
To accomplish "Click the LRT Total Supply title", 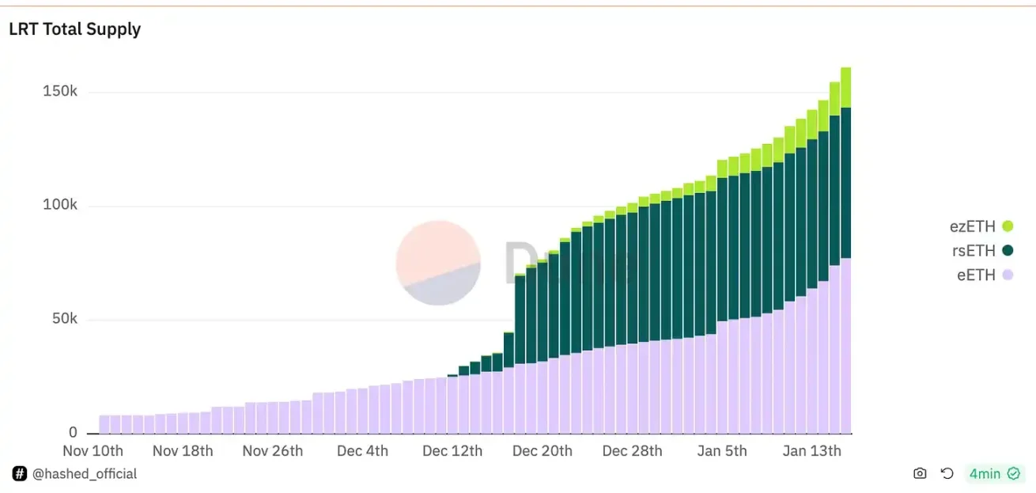I will tap(74, 29).
